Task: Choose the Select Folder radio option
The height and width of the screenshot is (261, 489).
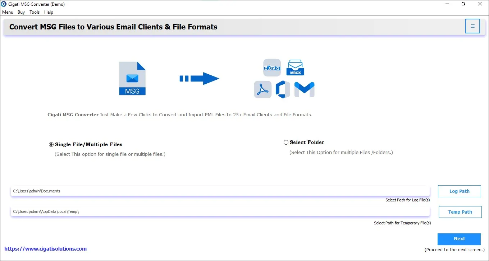Action: [x=286, y=142]
